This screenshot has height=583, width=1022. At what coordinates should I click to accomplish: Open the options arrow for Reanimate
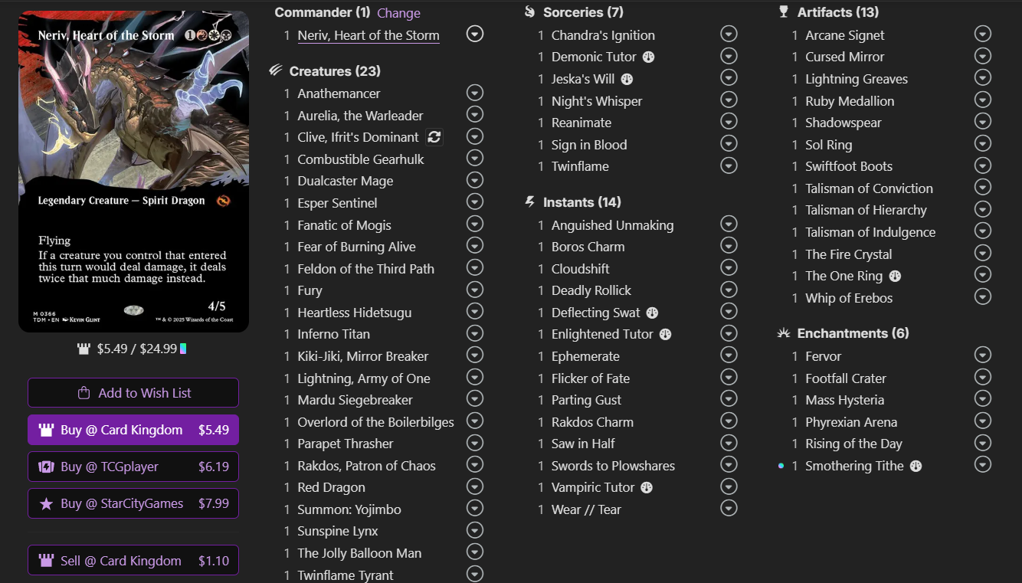(729, 122)
